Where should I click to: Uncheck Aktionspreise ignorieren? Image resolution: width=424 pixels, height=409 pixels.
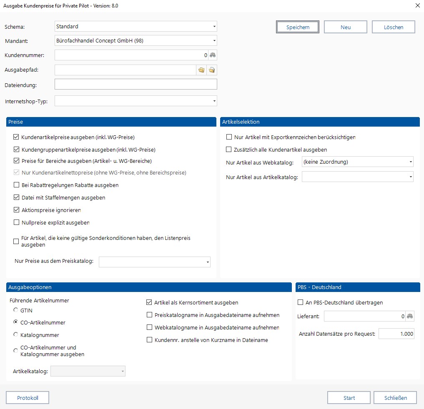coord(16,209)
